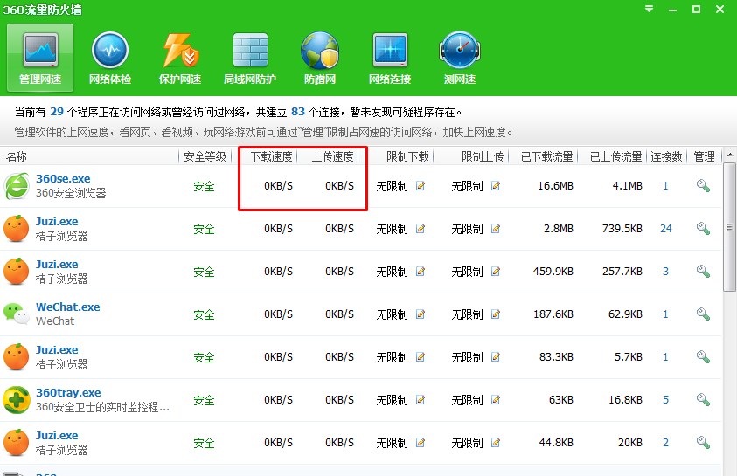Edit upload limit for 360tray.exe
Viewport: 737px width, 476px height.
[496, 400]
